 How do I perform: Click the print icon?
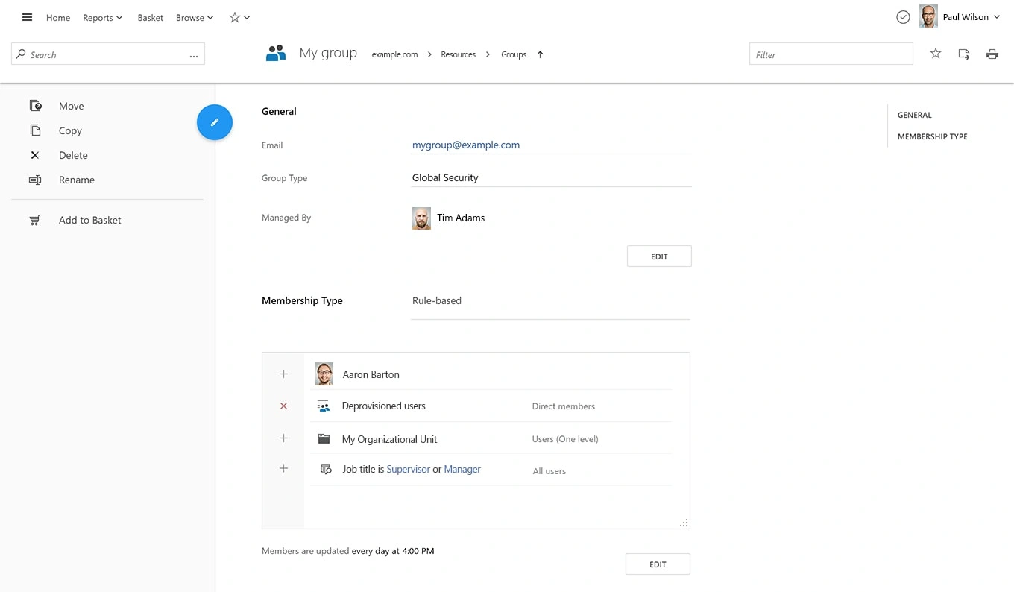click(x=992, y=54)
